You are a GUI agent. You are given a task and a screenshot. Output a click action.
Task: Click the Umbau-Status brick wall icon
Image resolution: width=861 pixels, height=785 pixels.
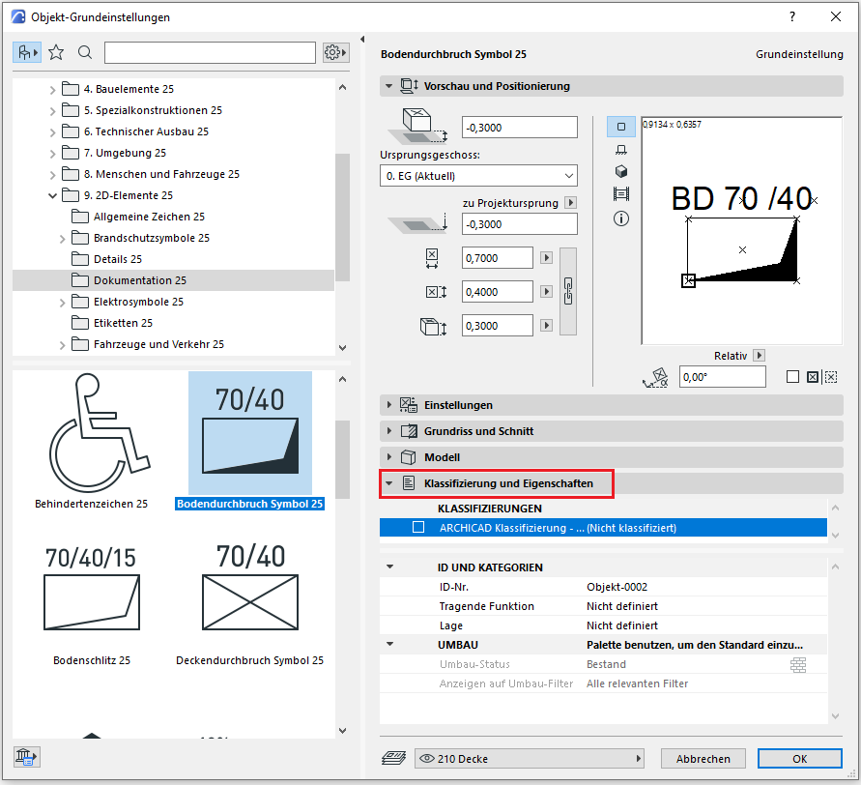pyautogui.click(x=797, y=664)
